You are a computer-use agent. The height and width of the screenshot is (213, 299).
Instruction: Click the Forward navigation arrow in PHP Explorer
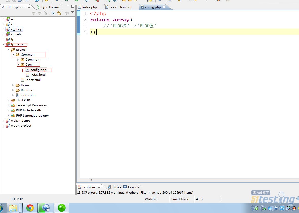(39, 13)
